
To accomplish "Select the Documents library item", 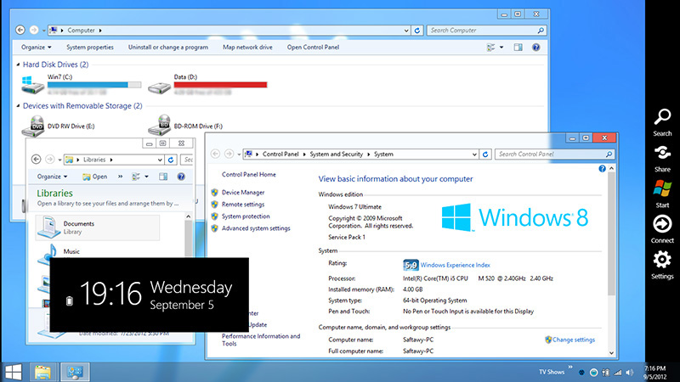I will tap(98, 228).
